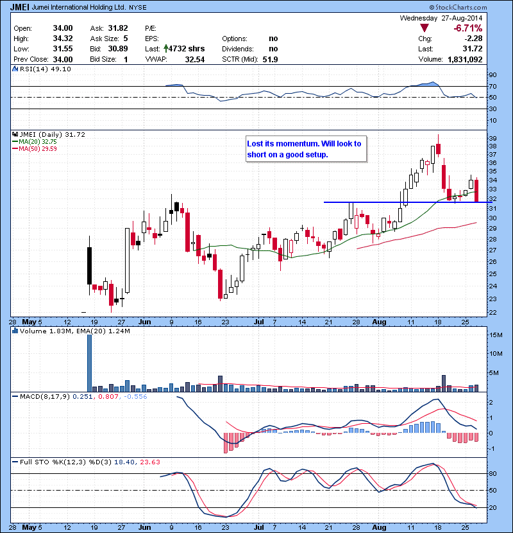
Task: Click the RSI(14) indicator legend icon
Action: pos(15,69)
